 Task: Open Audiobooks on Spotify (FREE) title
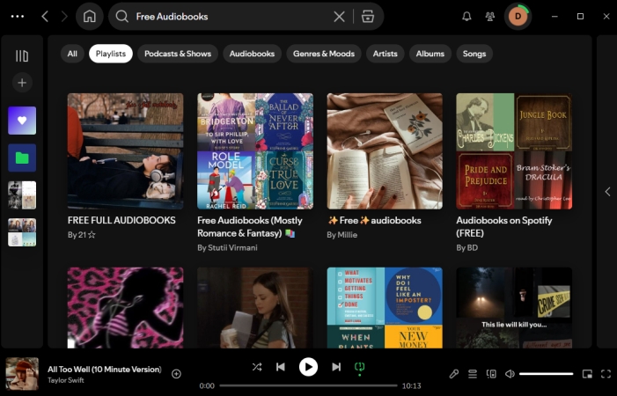click(504, 227)
